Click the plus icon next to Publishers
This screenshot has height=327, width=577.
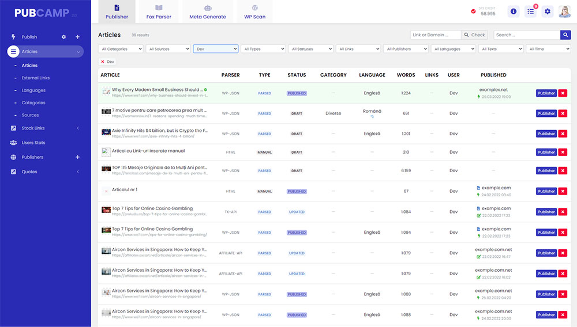77,157
